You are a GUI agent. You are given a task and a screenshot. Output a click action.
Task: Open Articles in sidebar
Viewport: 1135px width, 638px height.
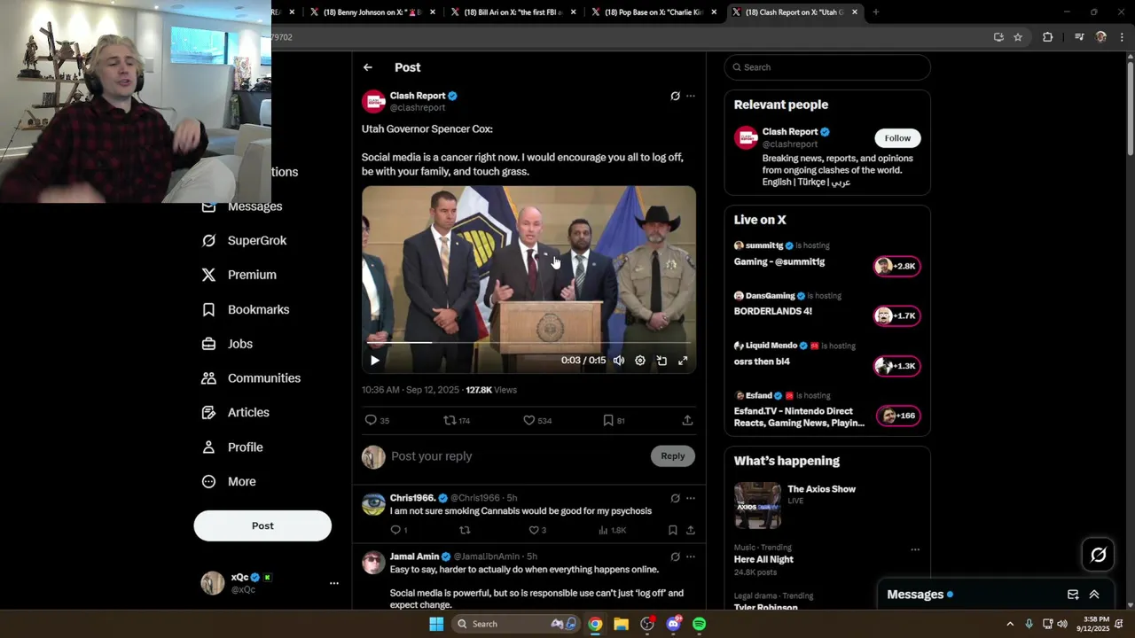[236, 412]
